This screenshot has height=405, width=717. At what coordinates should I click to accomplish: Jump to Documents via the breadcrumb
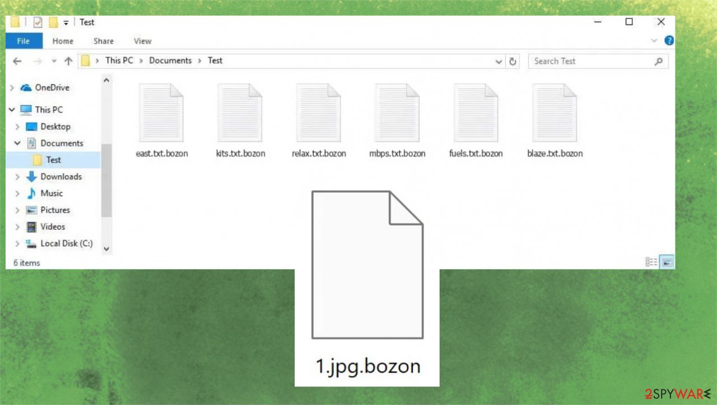pos(170,60)
